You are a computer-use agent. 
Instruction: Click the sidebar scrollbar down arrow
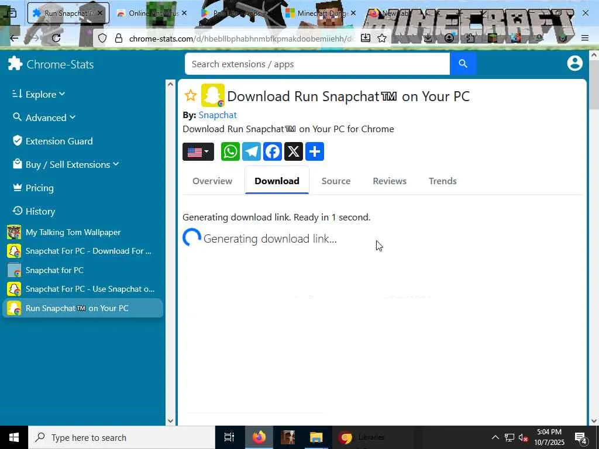[170, 421]
